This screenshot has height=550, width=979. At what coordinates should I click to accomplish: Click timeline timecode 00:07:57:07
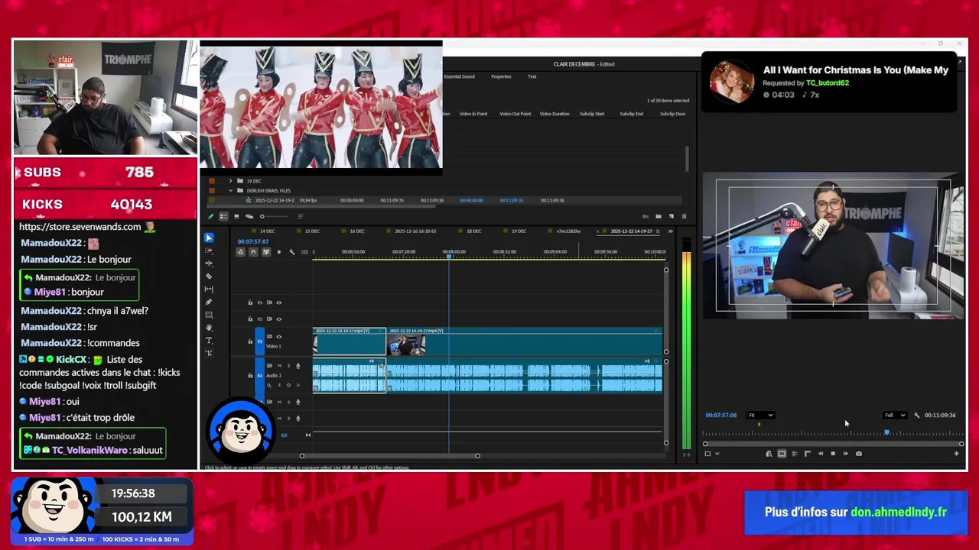pos(252,241)
